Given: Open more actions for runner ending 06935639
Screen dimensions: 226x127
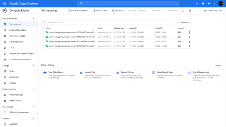Looking at the screenshot, I should [189, 37].
